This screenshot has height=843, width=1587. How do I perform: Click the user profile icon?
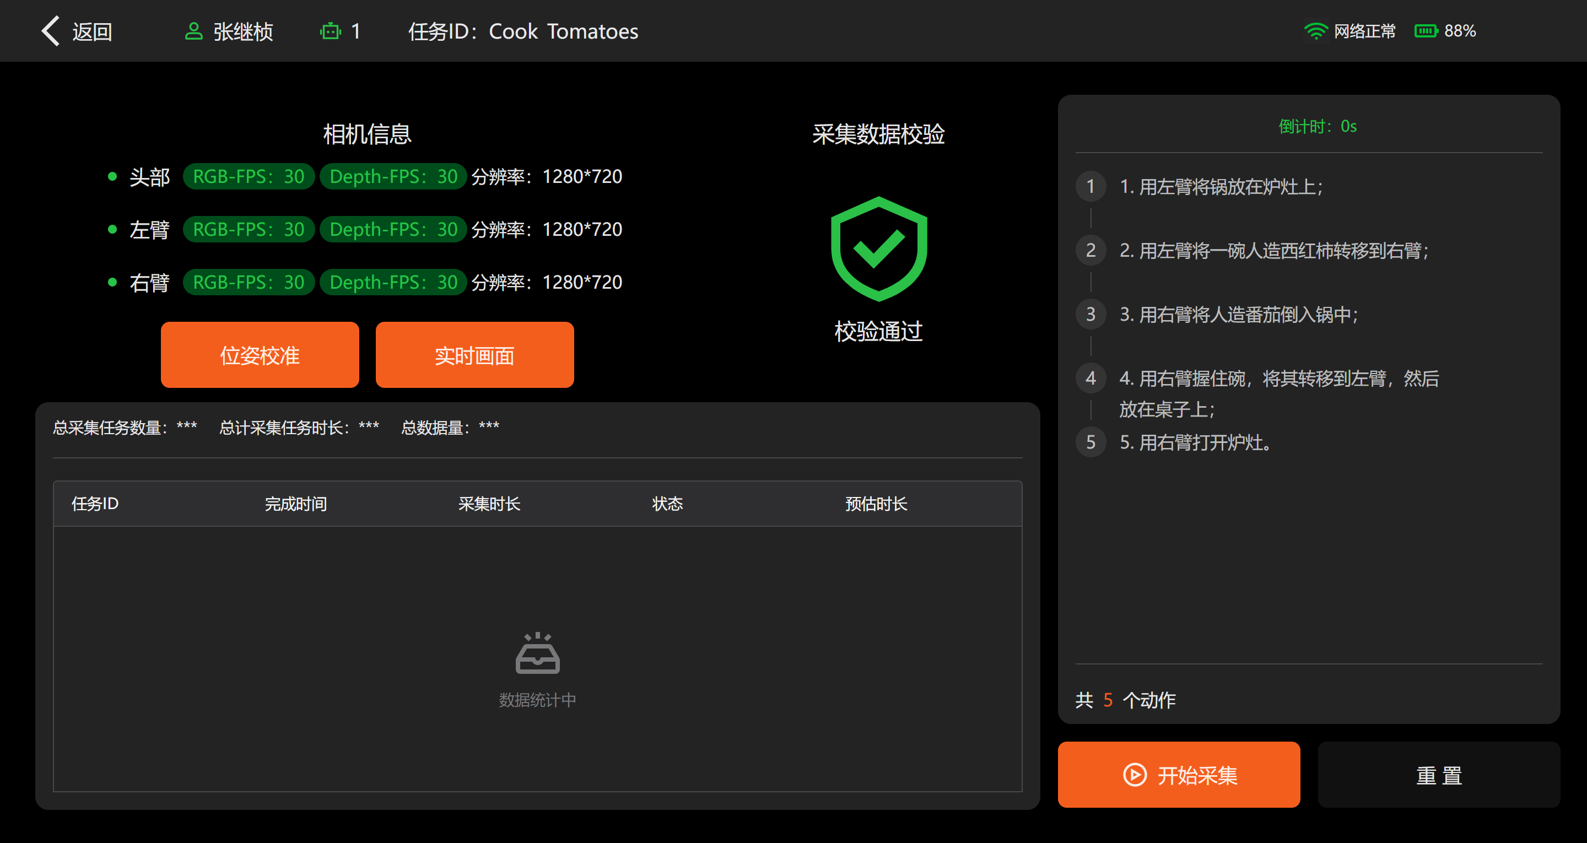193,31
